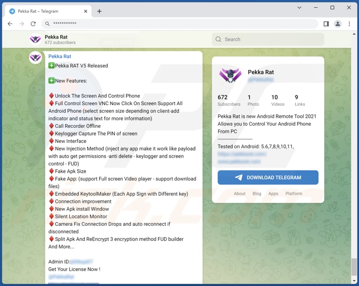Open a new tab with plus button
359x286 pixels.
coord(99,11)
